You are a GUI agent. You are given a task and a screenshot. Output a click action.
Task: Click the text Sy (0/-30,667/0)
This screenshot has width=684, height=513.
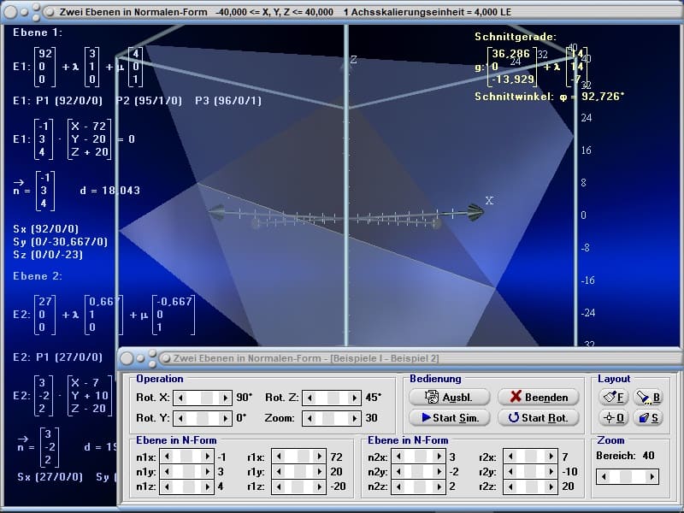point(60,241)
